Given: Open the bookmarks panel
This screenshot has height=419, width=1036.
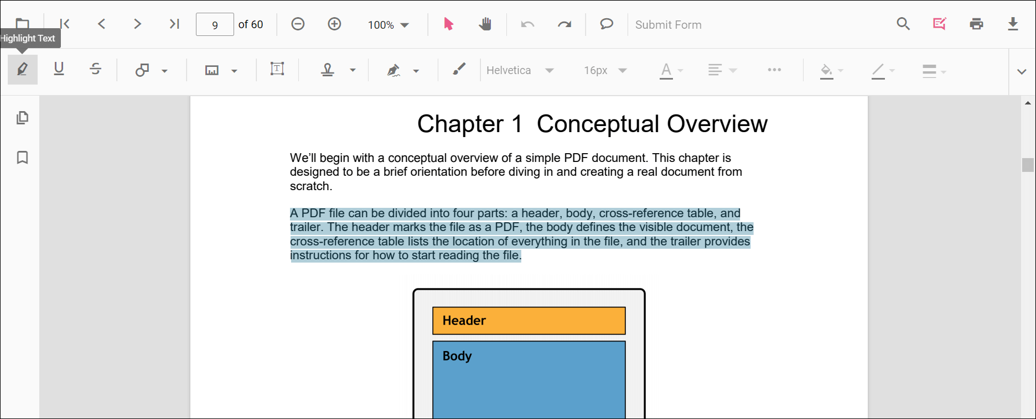Looking at the screenshot, I should pyautogui.click(x=22, y=158).
